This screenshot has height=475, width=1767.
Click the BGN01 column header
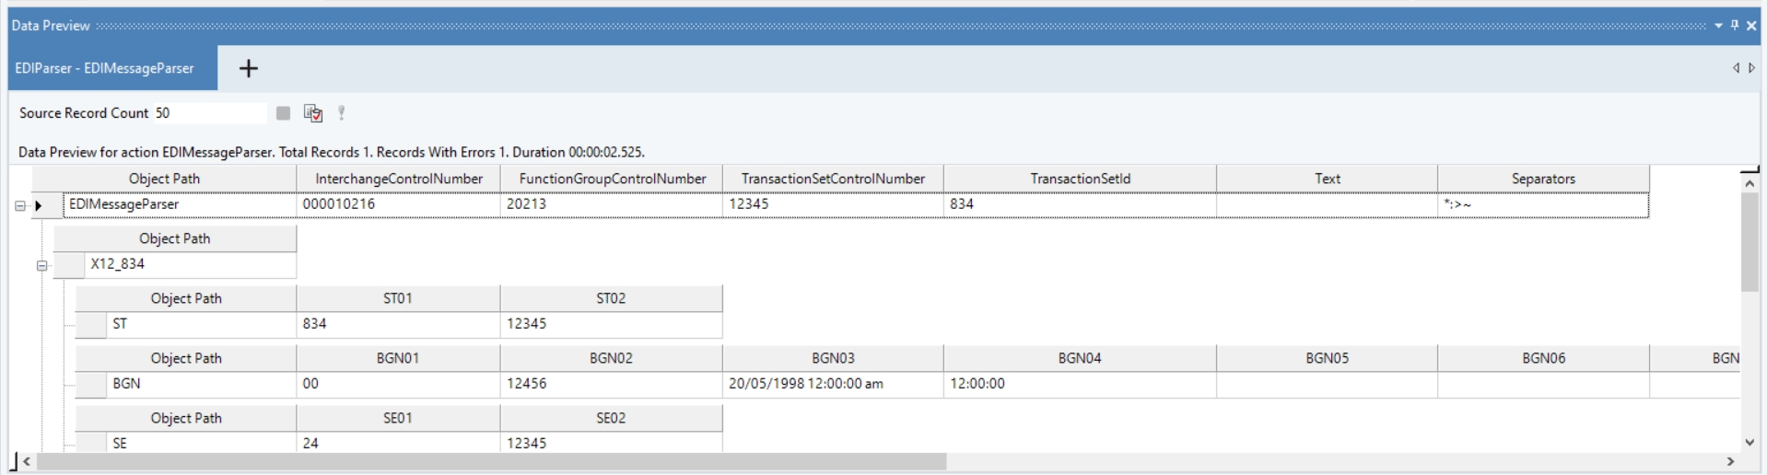click(x=398, y=358)
